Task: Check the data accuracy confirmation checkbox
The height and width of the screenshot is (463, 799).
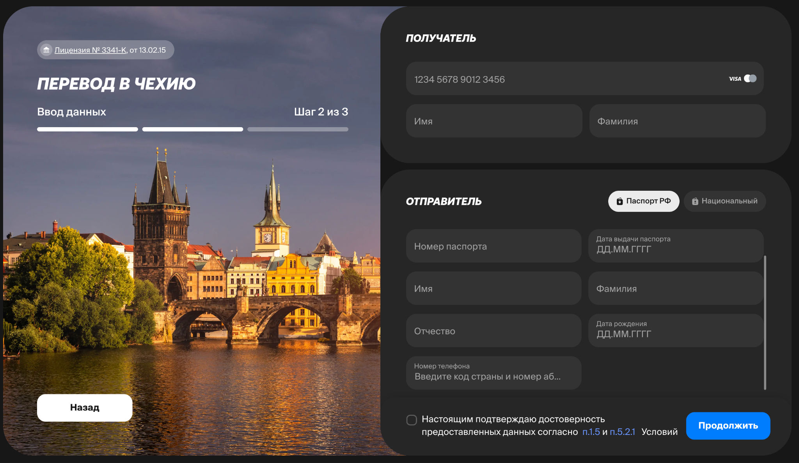Action: click(x=412, y=420)
